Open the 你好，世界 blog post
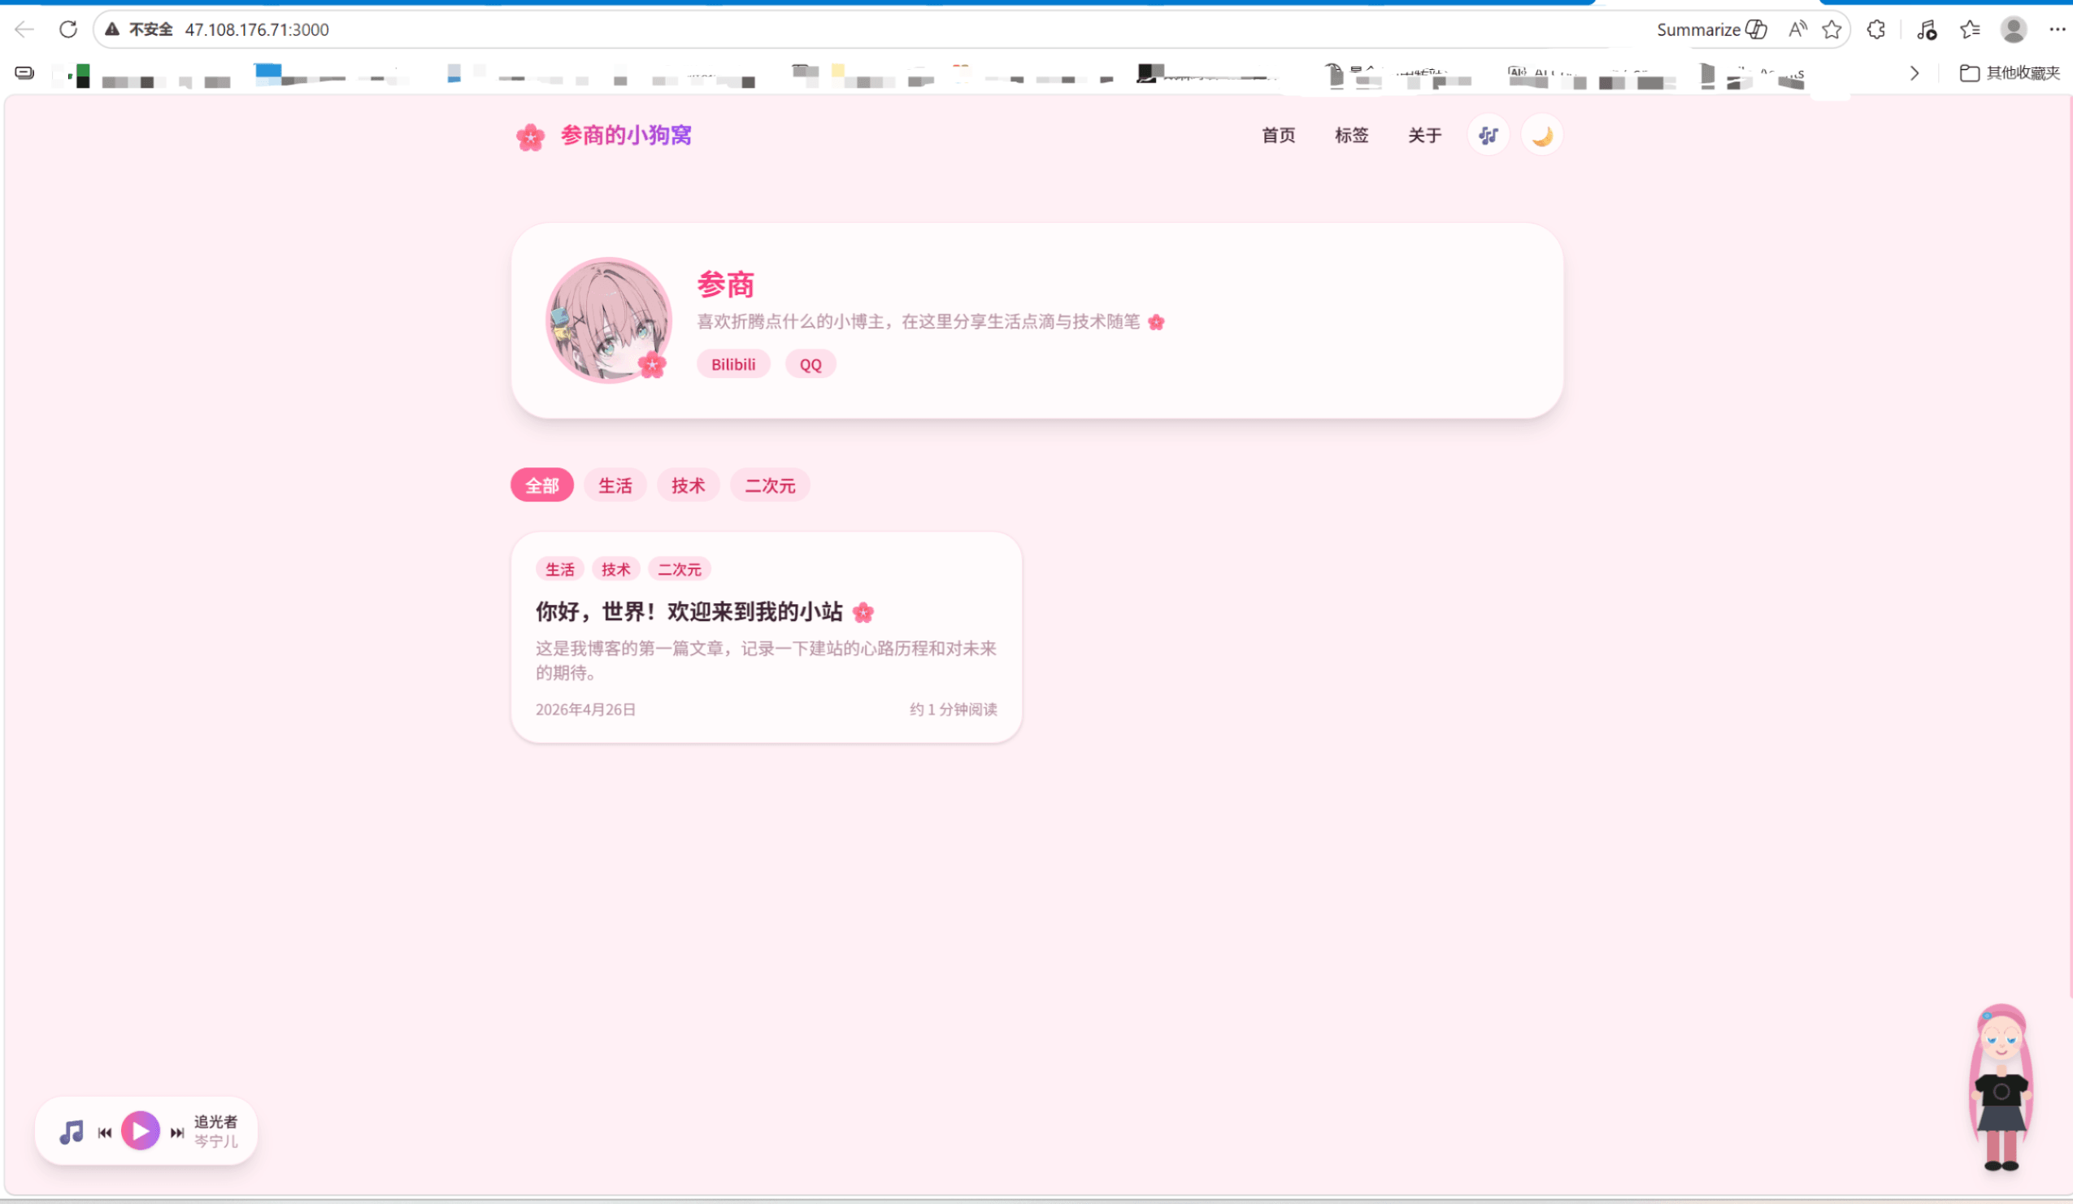Screen dimensions: 2073x1204 (689, 612)
